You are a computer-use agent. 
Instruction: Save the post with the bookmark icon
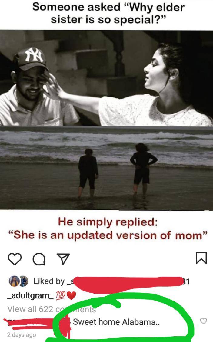point(201,258)
